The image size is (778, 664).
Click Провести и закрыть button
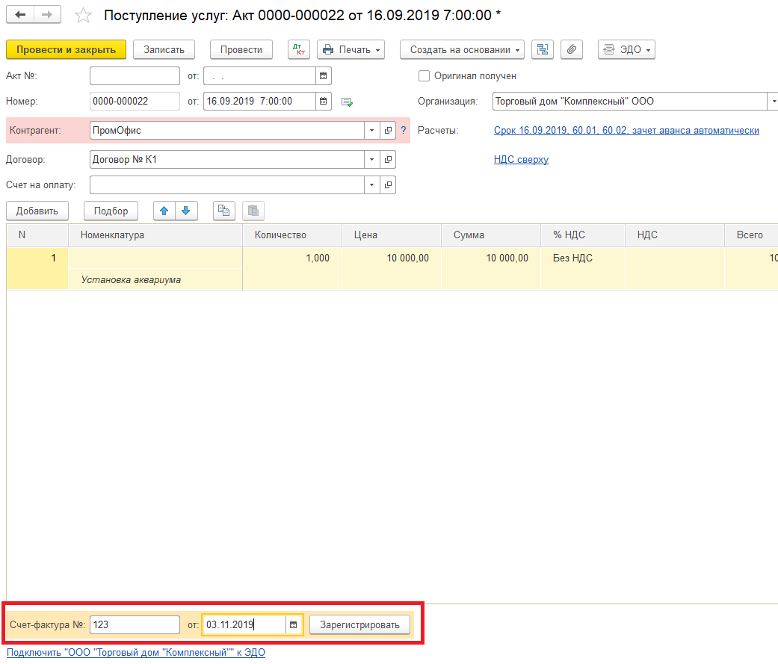coord(66,49)
